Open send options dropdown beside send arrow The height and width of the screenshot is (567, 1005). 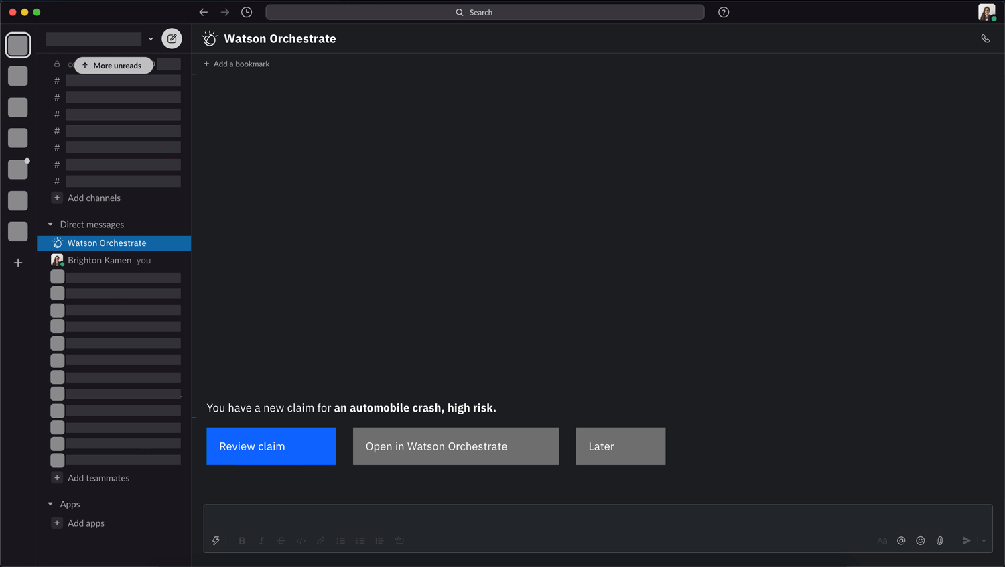(984, 540)
